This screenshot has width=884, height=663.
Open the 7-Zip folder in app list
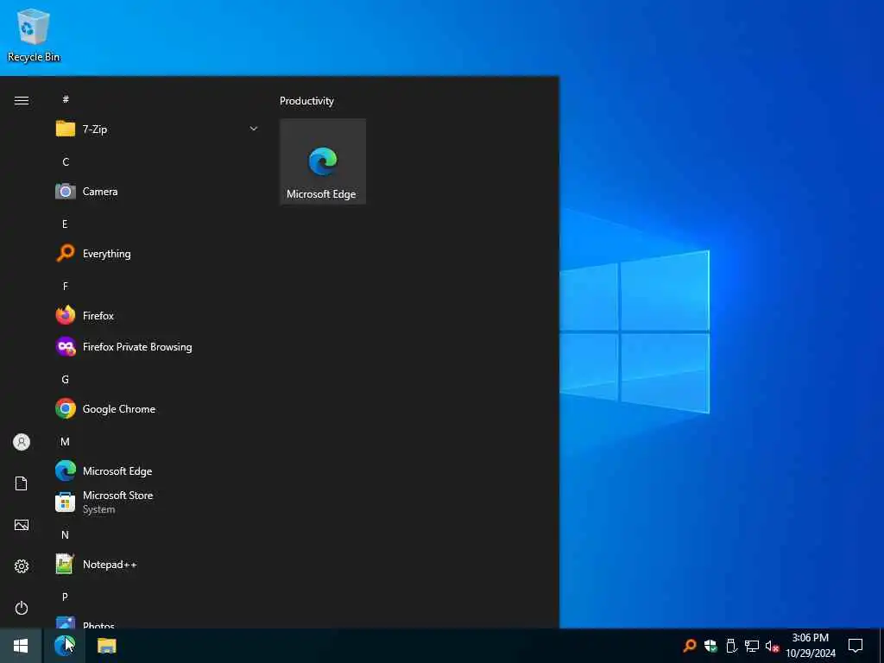[157, 129]
